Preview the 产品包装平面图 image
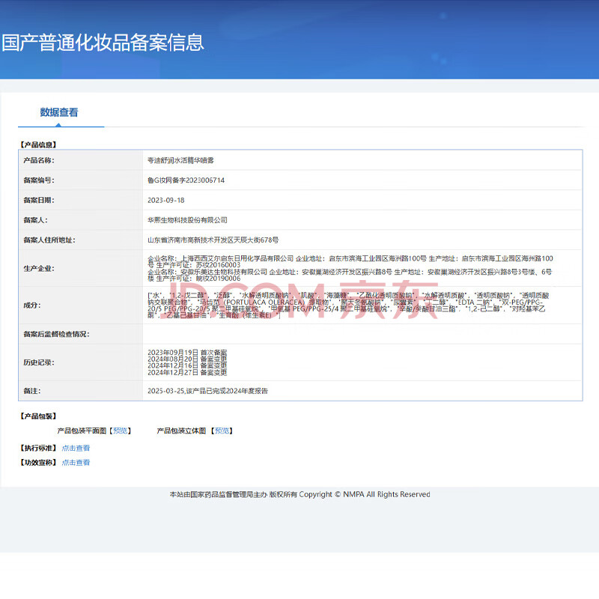This screenshot has width=599, height=599. pos(120,431)
